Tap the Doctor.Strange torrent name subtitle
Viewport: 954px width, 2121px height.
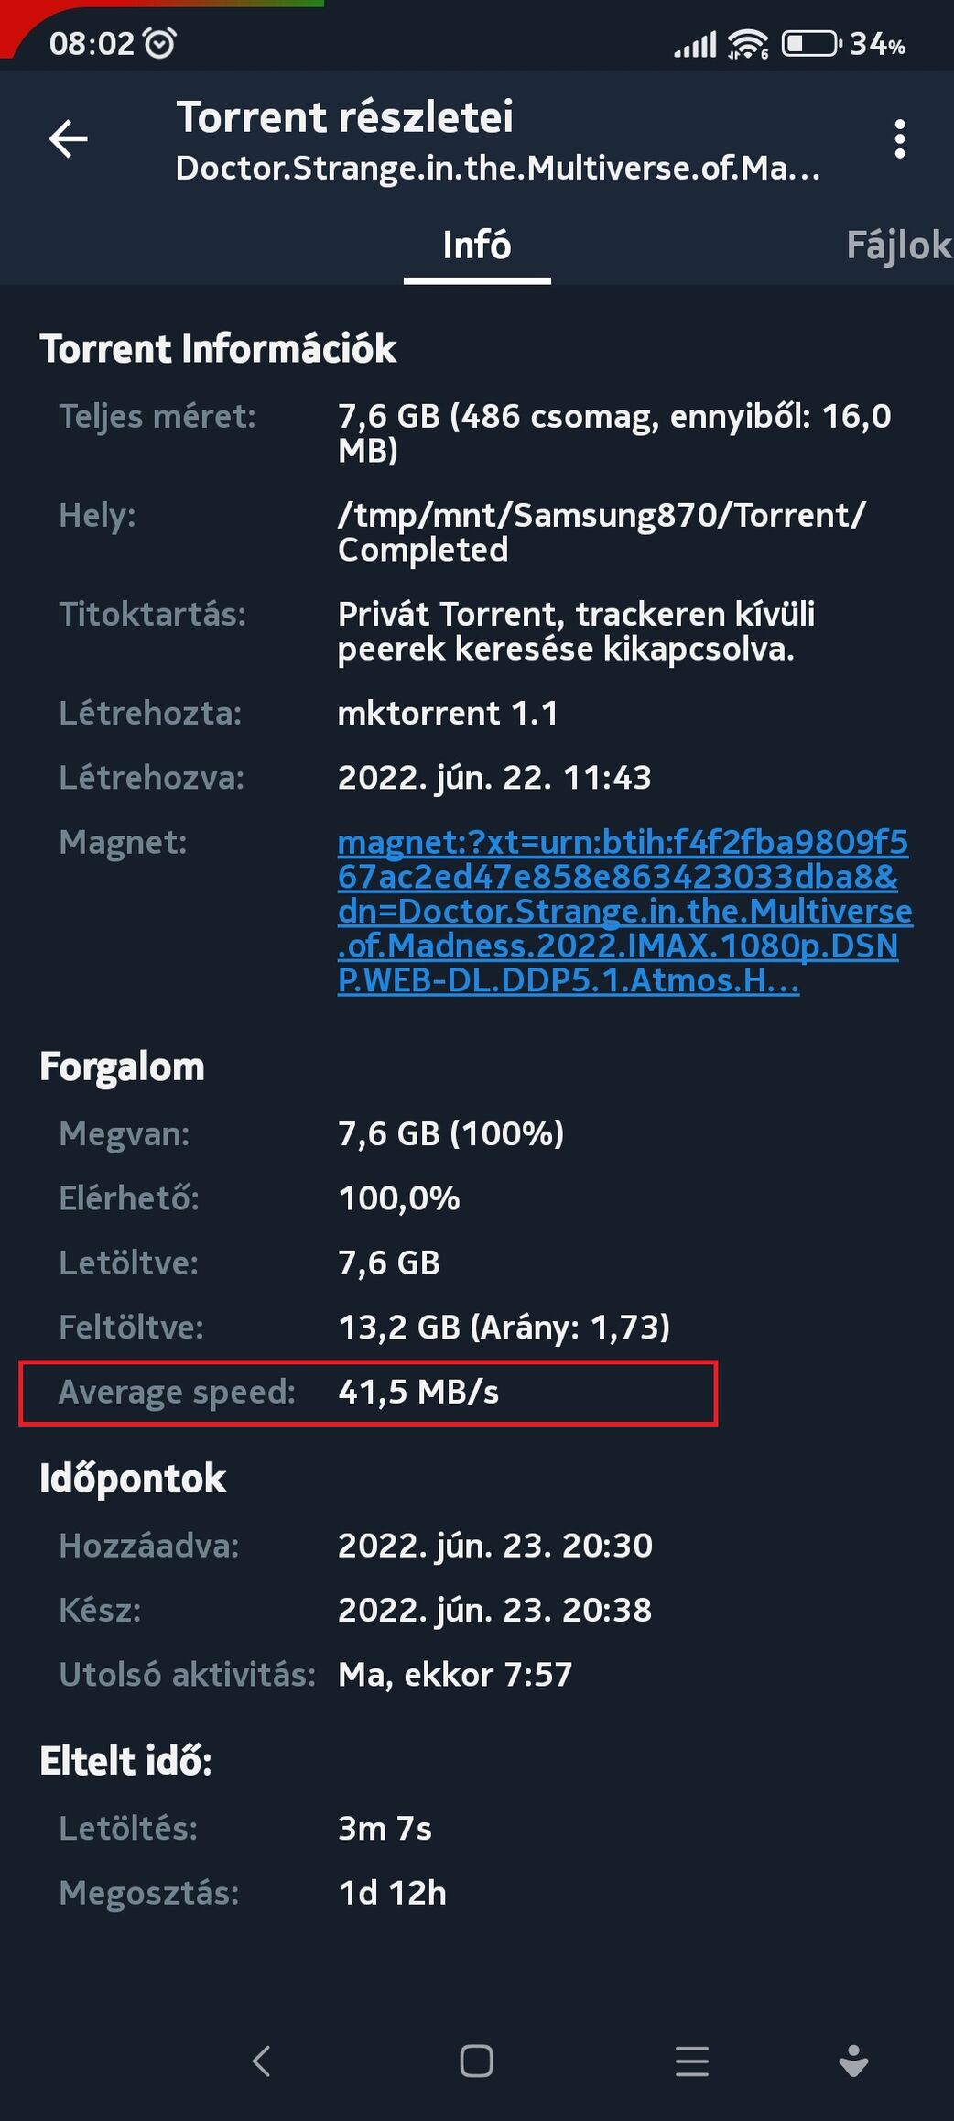497,169
